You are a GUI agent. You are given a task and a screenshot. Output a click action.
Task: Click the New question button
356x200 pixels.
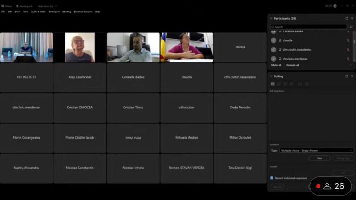click(x=319, y=158)
